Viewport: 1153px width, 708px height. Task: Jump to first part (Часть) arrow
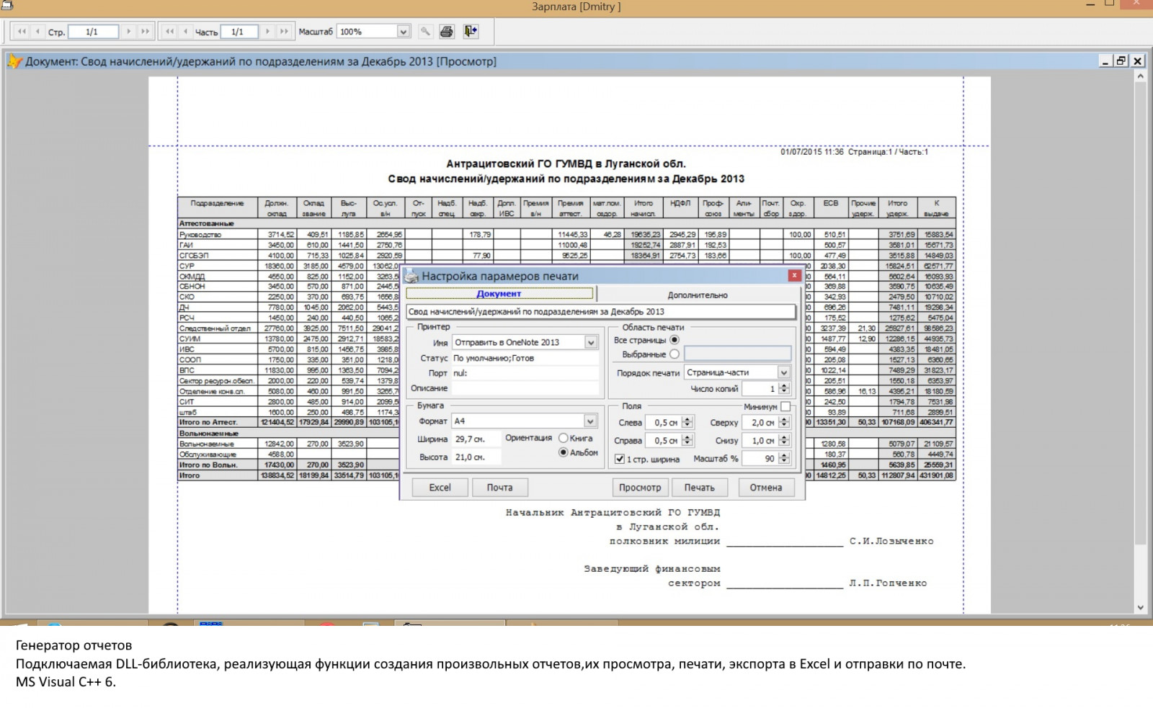(x=169, y=32)
